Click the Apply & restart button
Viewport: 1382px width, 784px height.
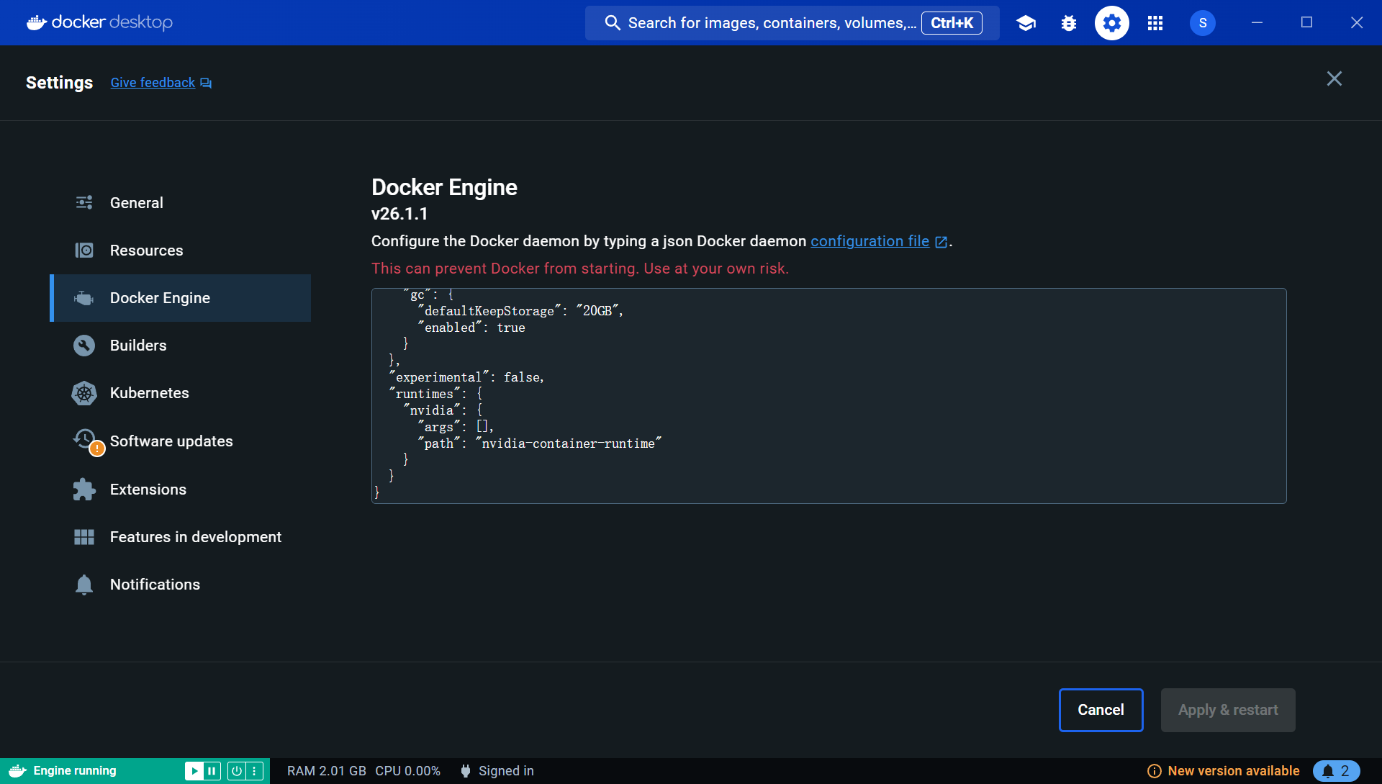click(1228, 710)
